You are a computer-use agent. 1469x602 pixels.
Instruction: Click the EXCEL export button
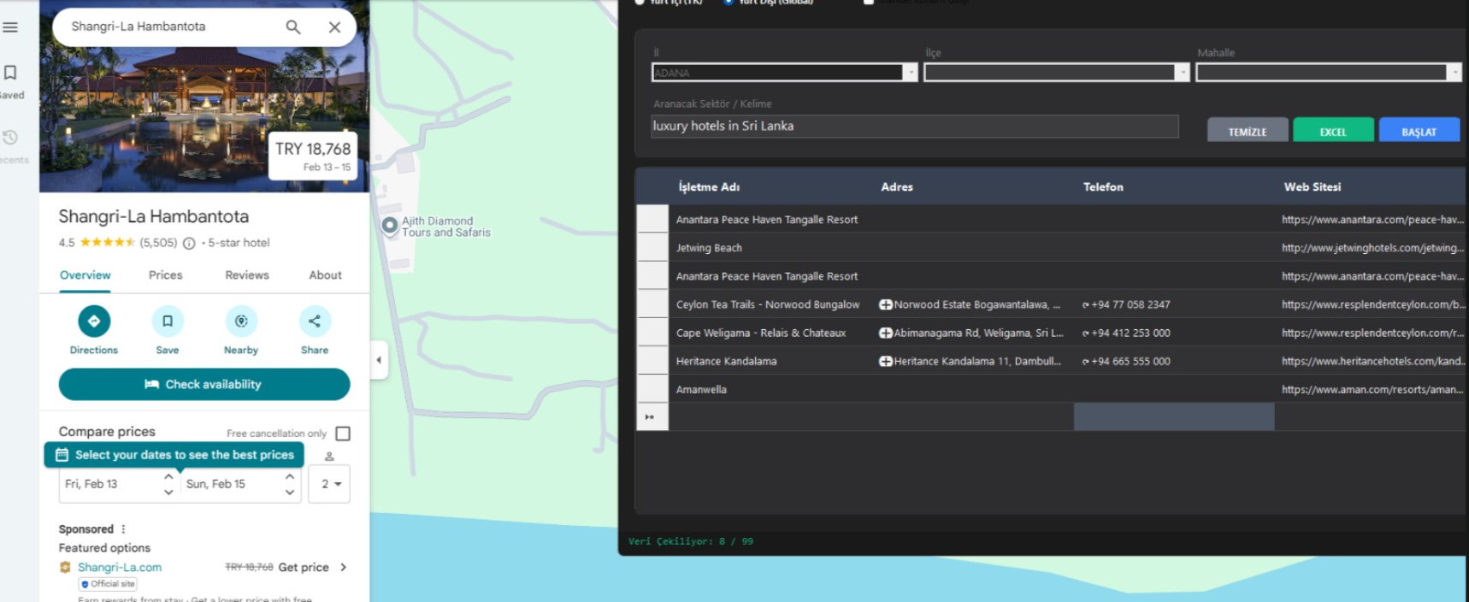tap(1333, 132)
